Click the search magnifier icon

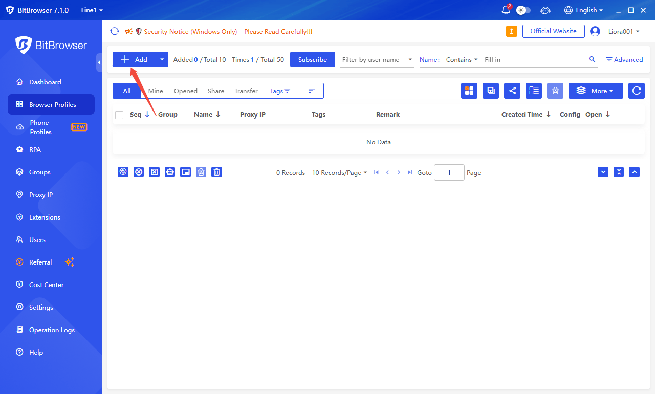(592, 59)
